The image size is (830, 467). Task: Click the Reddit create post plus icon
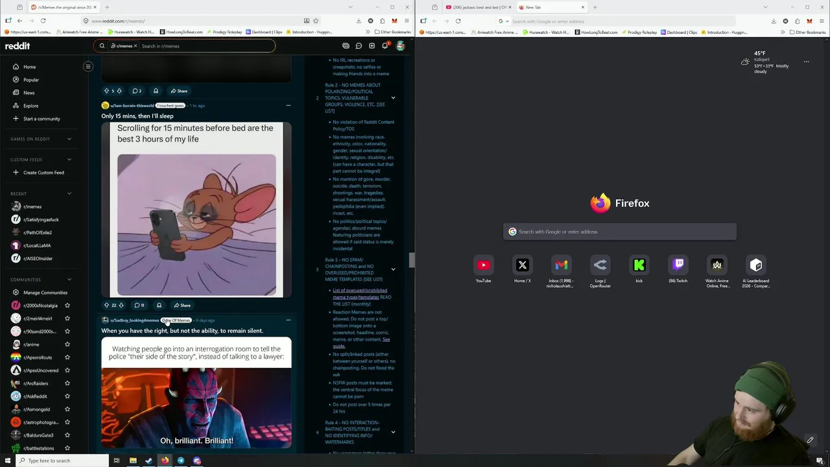(372, 46)
